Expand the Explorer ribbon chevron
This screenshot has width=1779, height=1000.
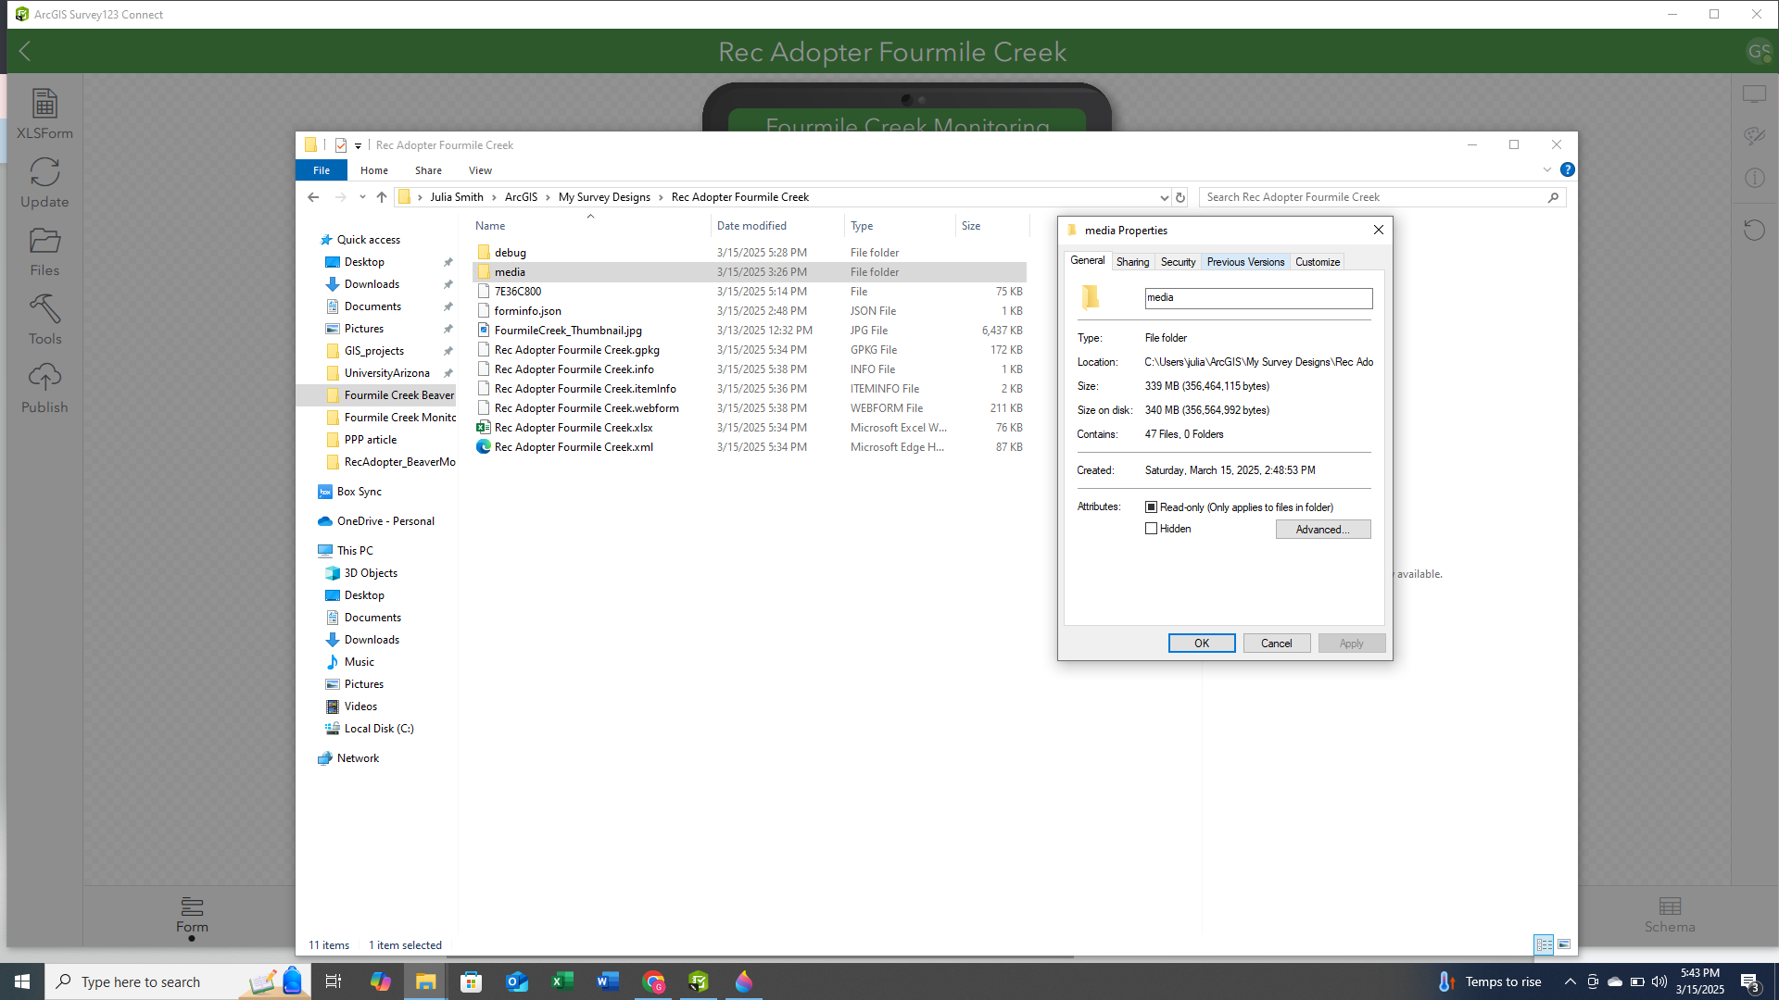1546,169
